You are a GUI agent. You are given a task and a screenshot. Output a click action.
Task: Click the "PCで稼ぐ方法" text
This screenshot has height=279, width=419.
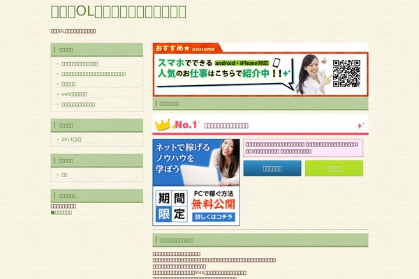214,194
